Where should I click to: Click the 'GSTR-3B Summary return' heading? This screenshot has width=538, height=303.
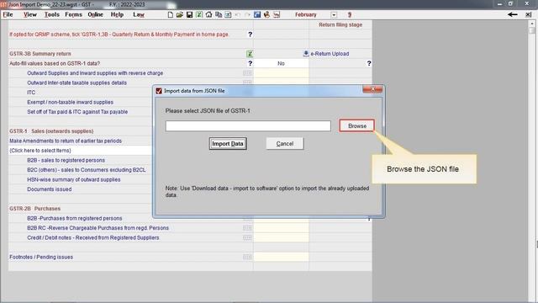pyautogui.click(x=40, y=54)
